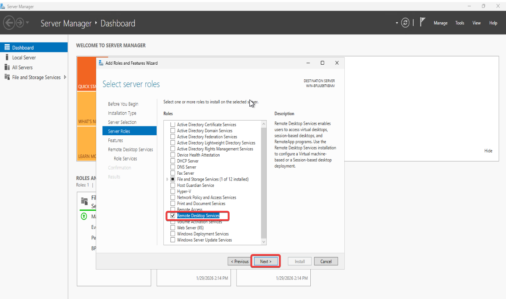This screenshot has height=299, width=506.
Task: Open the notifications flag icon
Action: (423, 23)
